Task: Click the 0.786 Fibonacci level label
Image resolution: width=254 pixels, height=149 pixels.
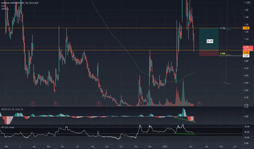Action: 223,28
